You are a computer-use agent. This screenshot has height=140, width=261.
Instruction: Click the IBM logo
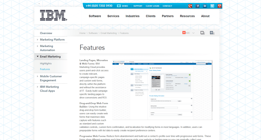coord(53,15)
